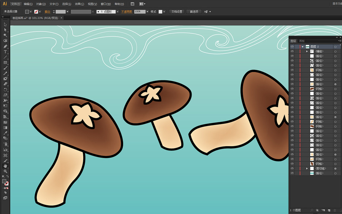Open stroke color dropdown in control bar

coord(40,12)
